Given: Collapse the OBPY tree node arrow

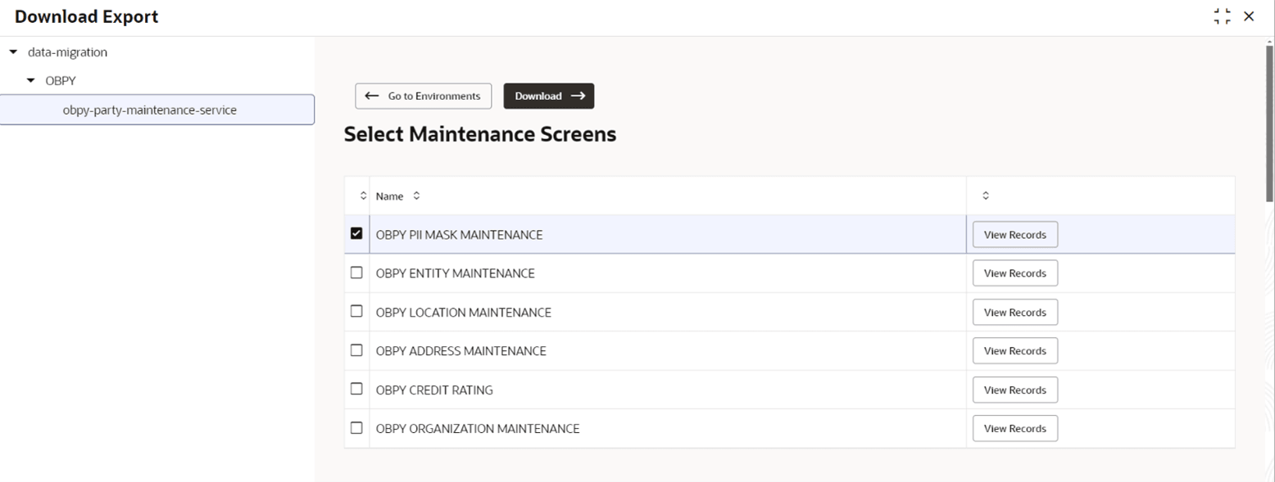Looking at the screenshot, I should [x=31, y=80].
